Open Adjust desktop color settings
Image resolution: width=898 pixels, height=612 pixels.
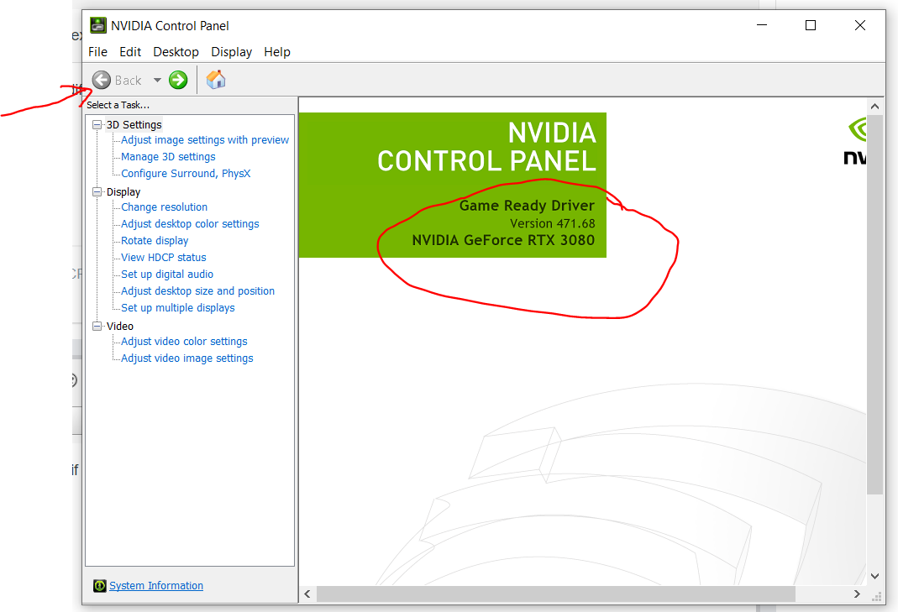click(x=190, y=224)
